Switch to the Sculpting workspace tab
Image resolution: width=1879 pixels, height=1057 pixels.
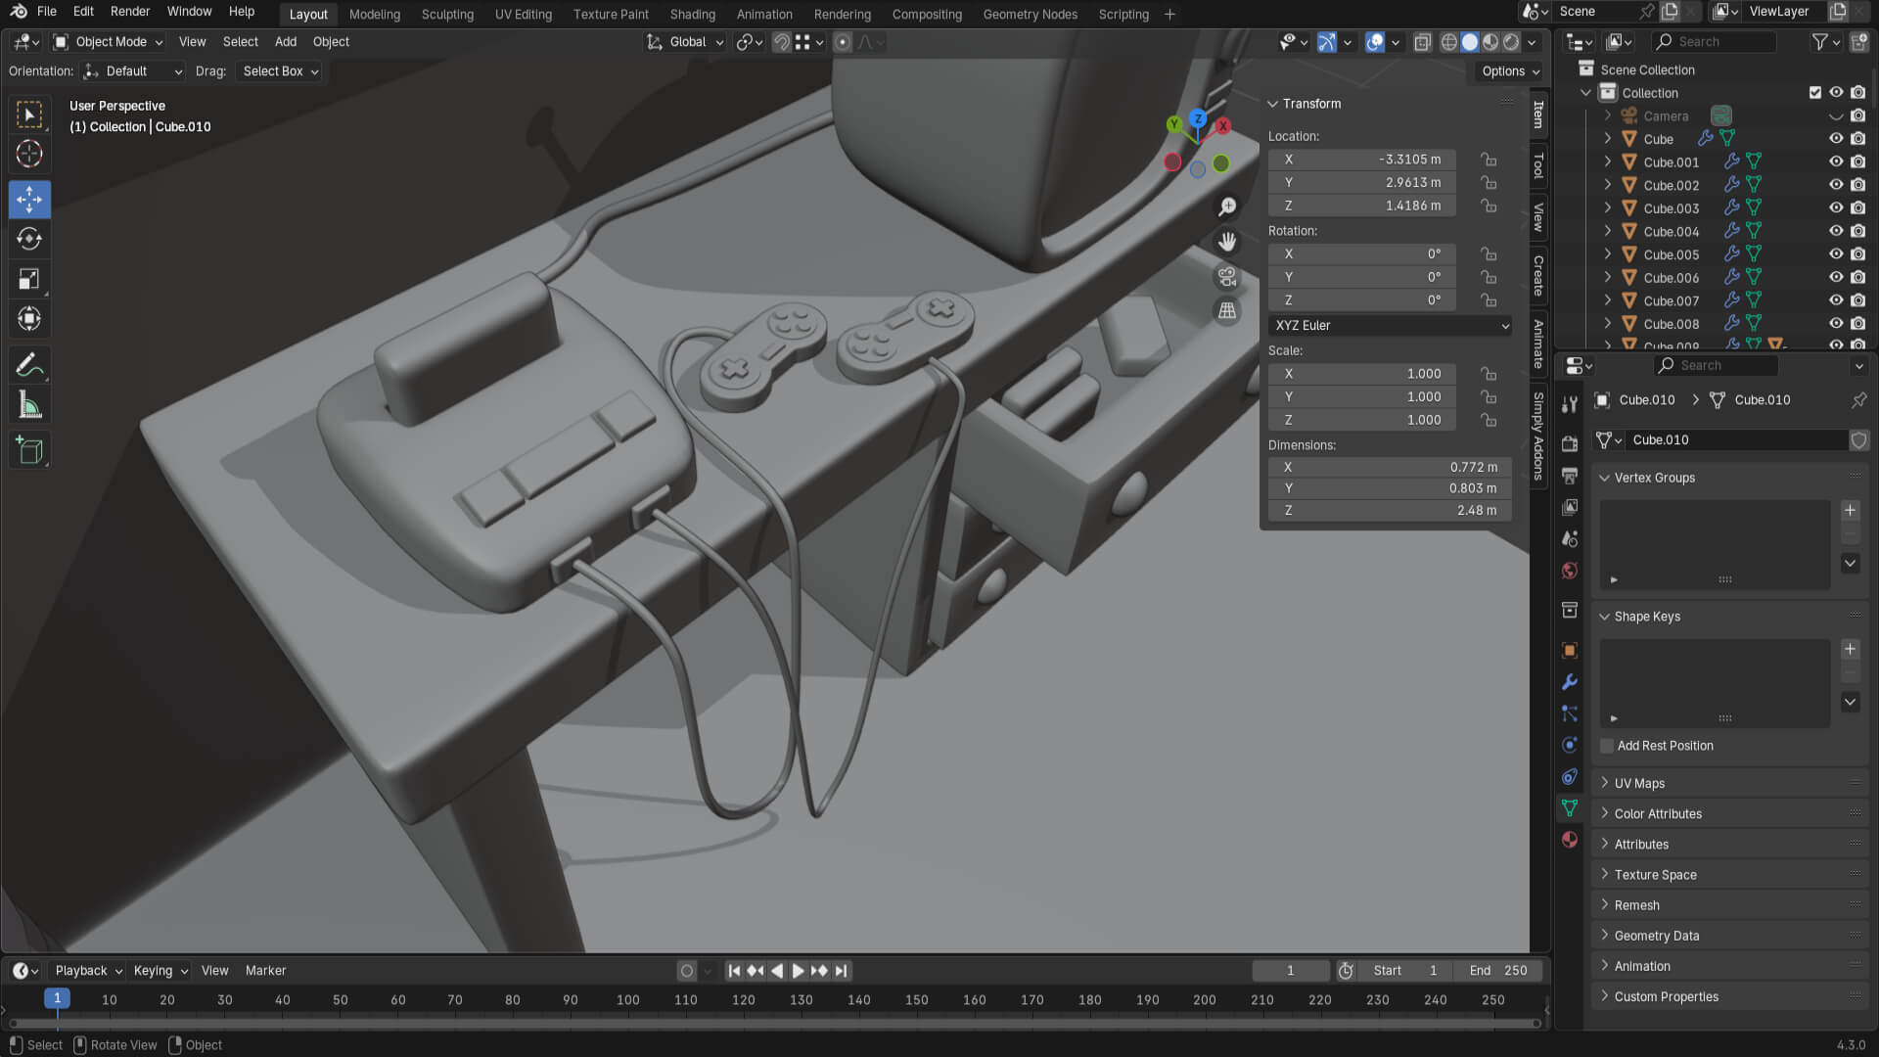[447, 15]
